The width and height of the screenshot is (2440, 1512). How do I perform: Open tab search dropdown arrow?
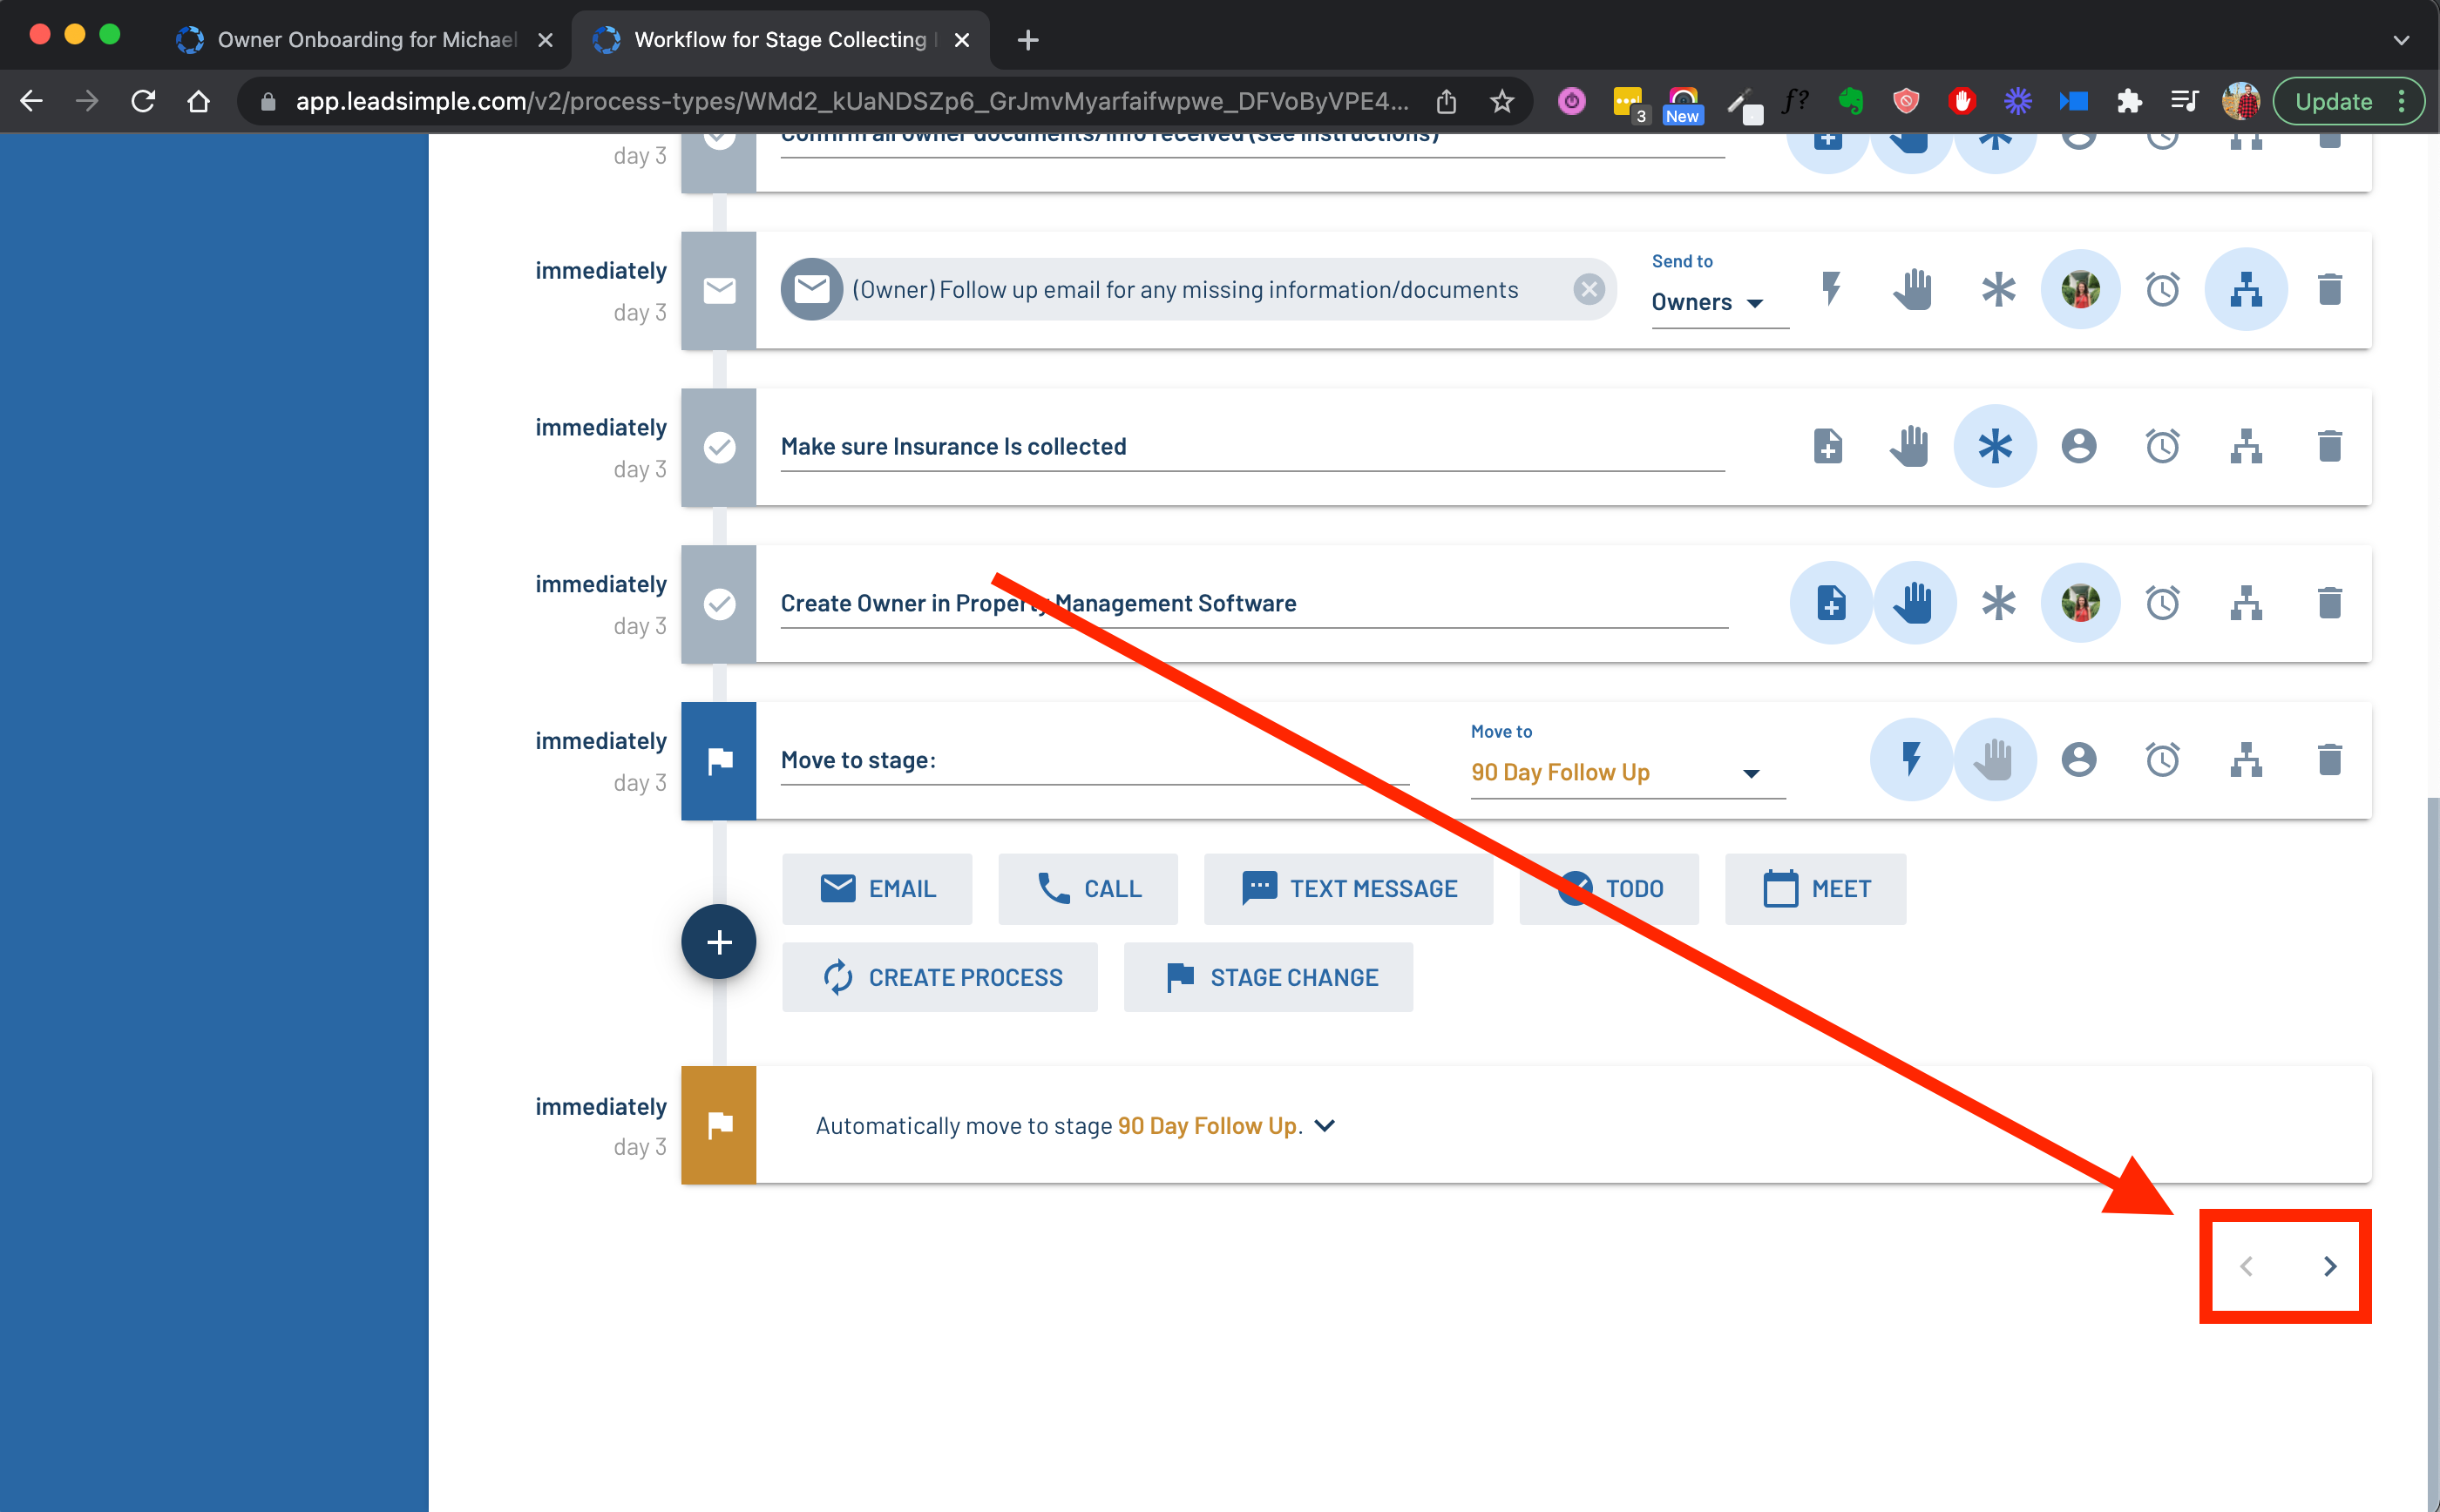pos(2401,40)
